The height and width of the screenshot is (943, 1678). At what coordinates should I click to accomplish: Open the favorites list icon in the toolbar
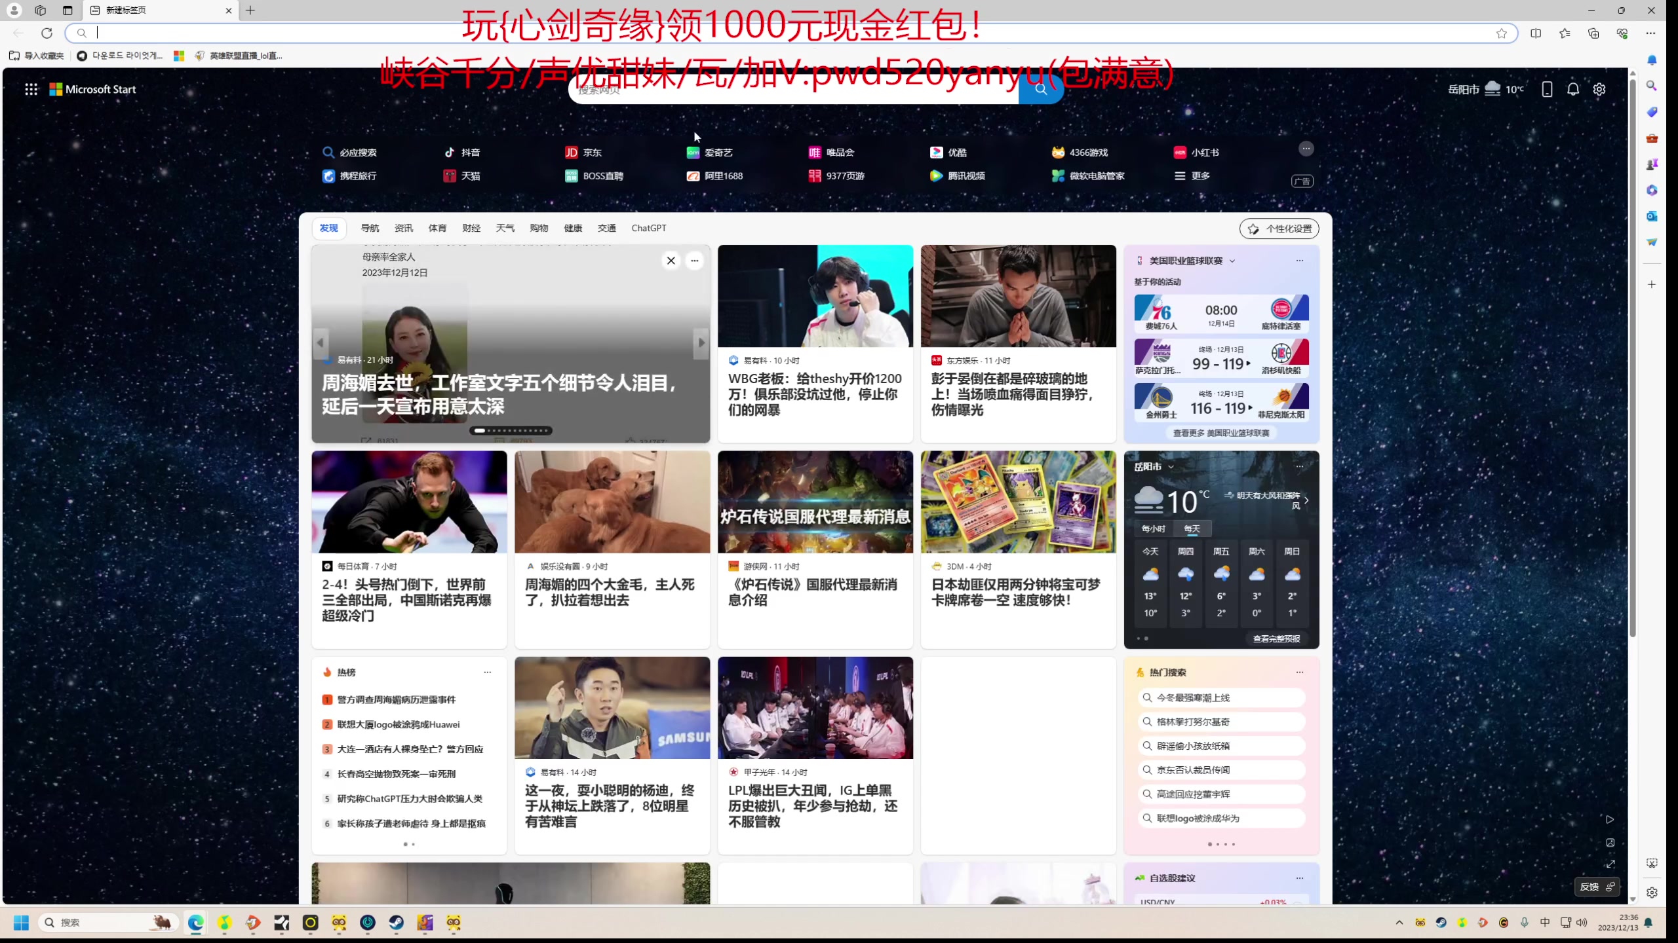pos(1565,33)
